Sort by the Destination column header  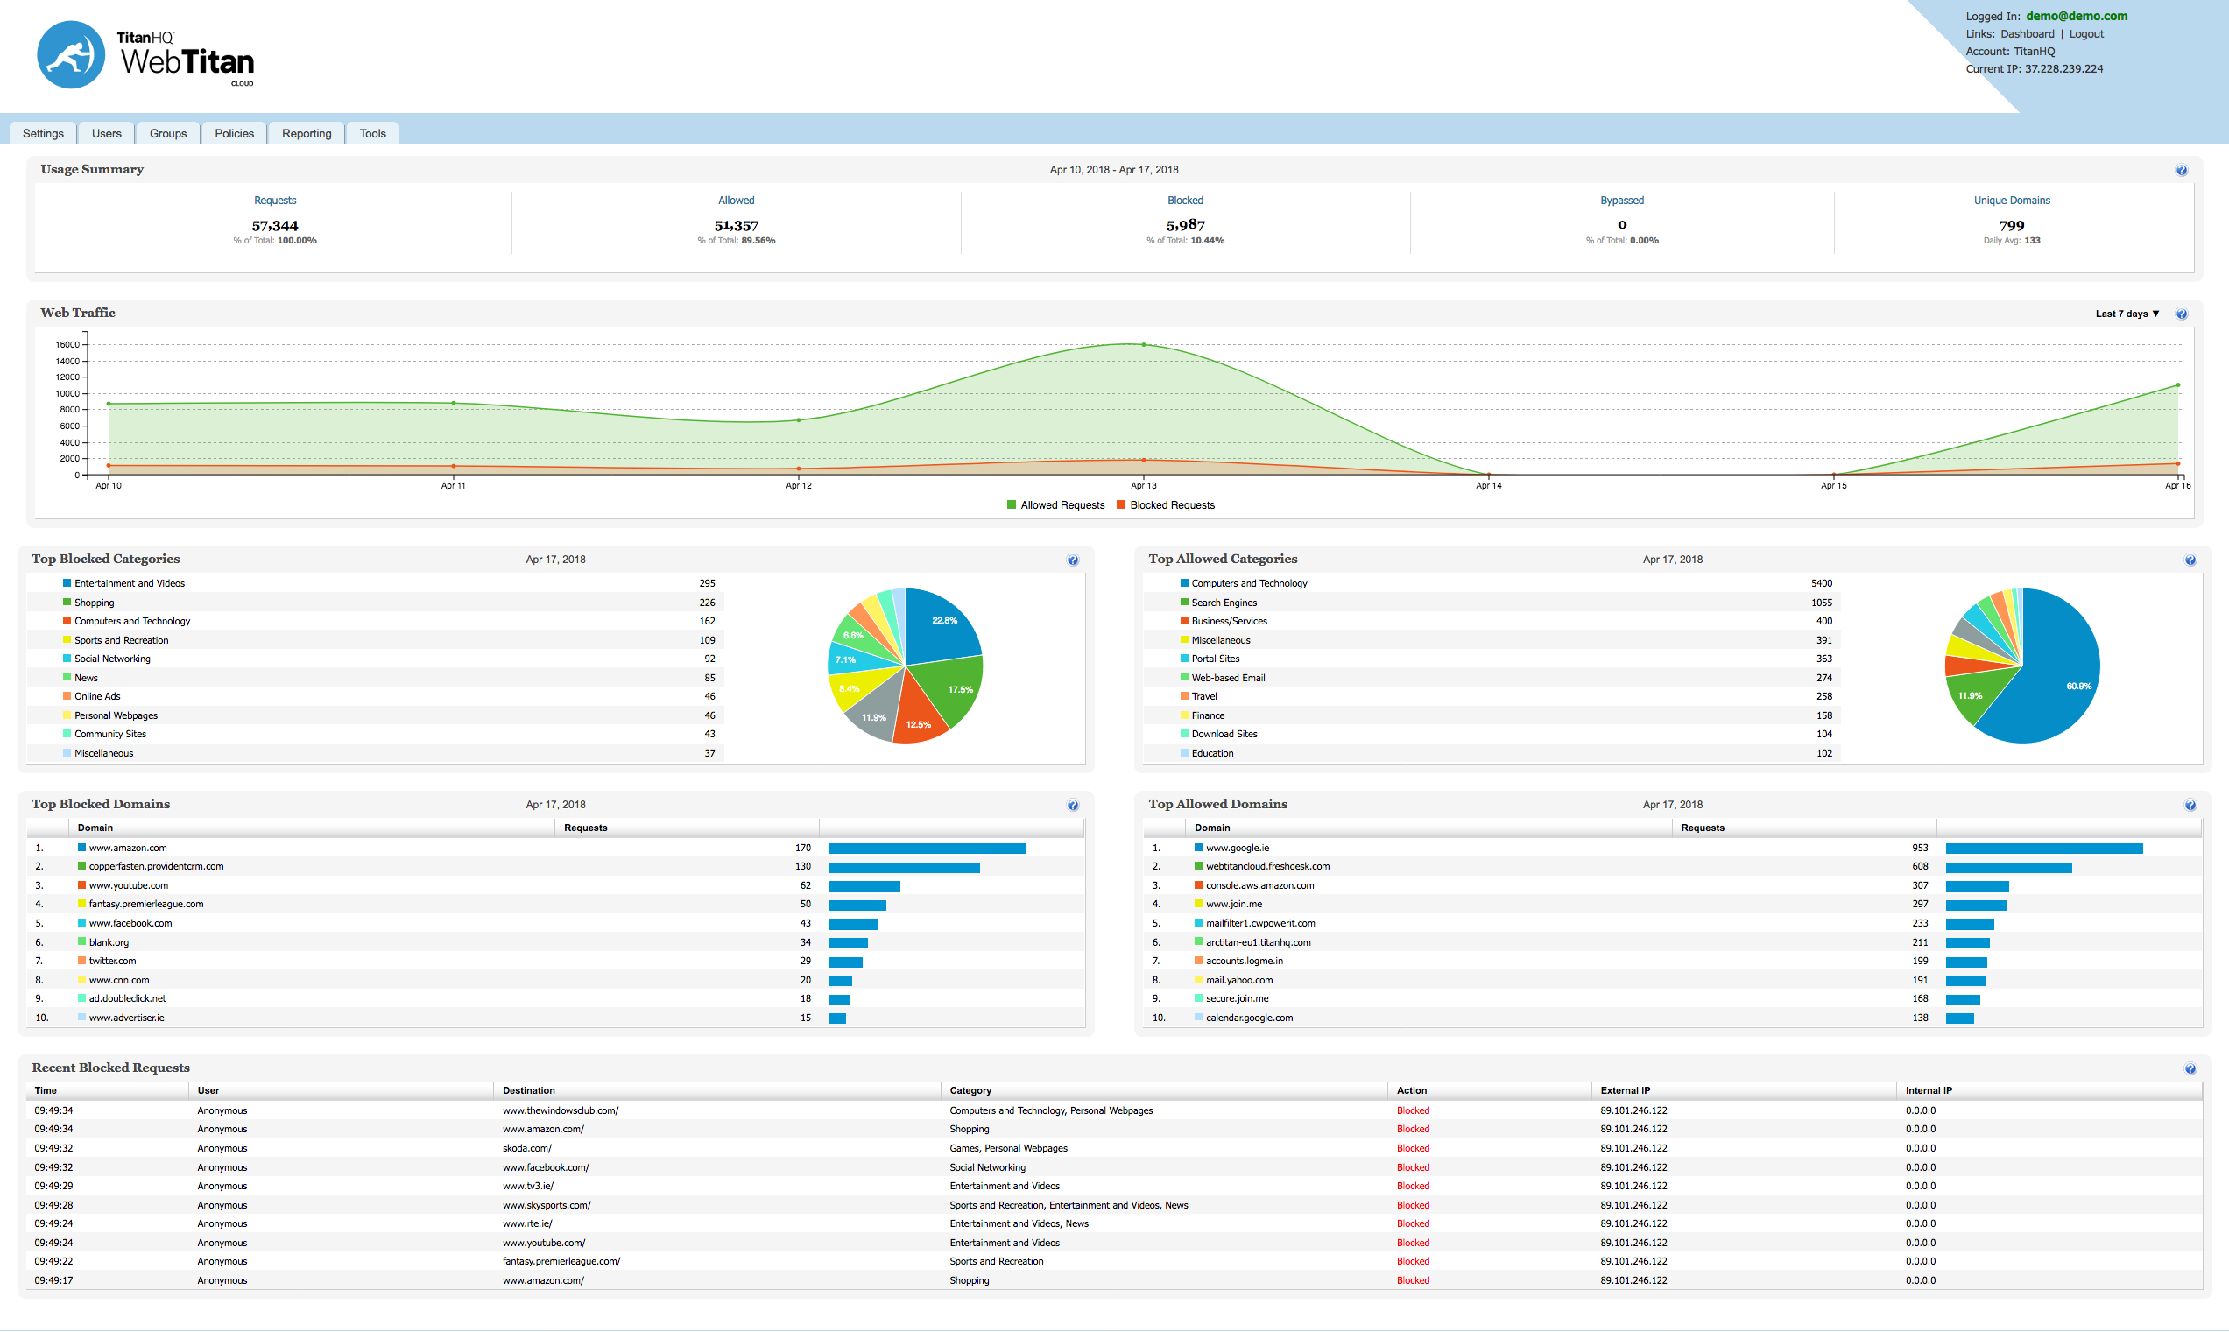tap(529, 1090)
